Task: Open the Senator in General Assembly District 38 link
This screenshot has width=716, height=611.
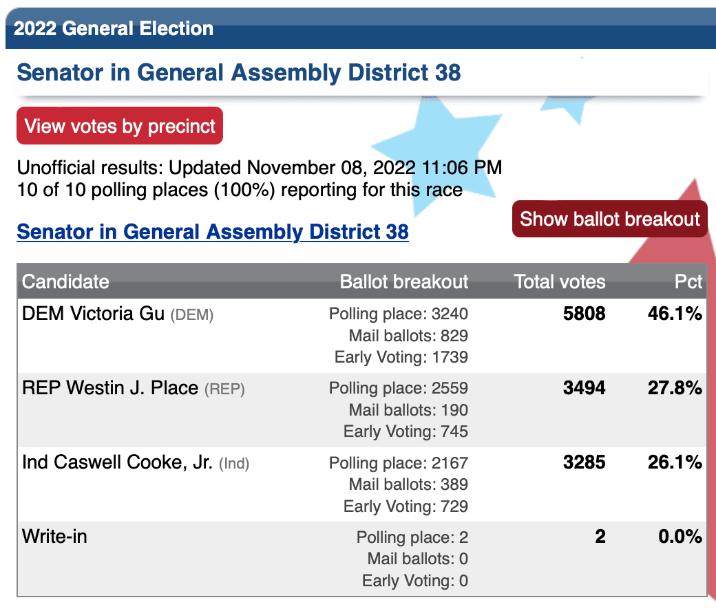Action: [x=213, y=231]
